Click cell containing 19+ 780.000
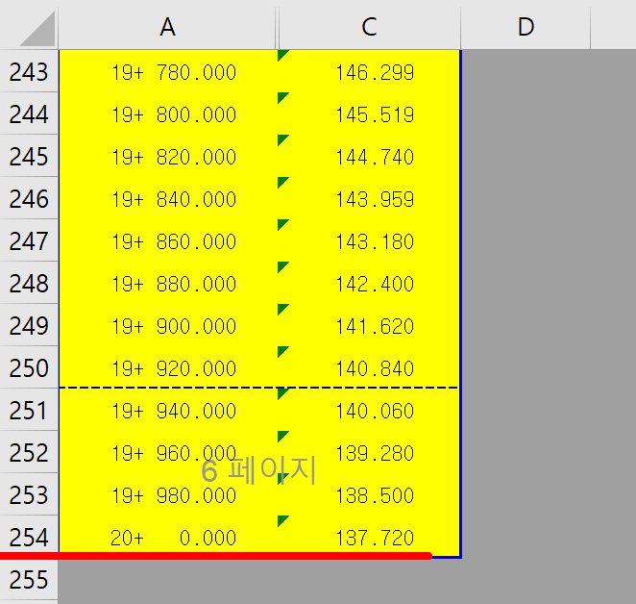Screen dimensions: 636x604 168,72
